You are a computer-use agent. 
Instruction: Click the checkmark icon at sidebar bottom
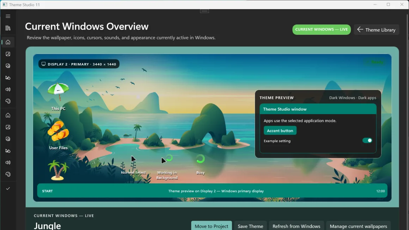click(8, 188)
